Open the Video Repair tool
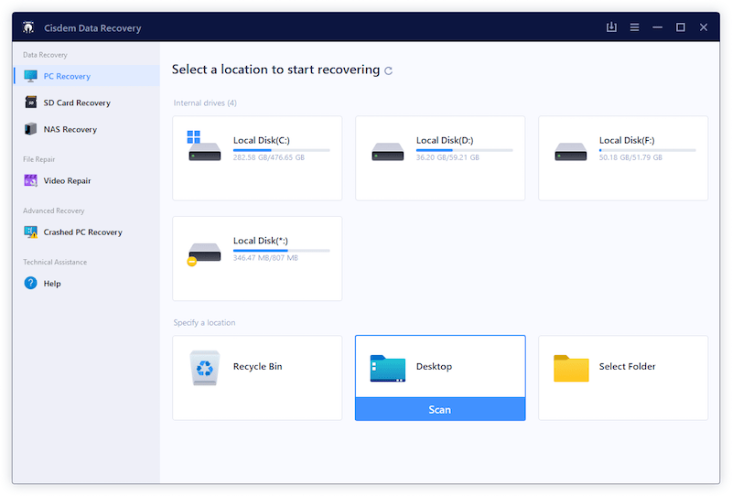Image resolution: width=732 pixels, height=496 pixels. pos(67,181)
